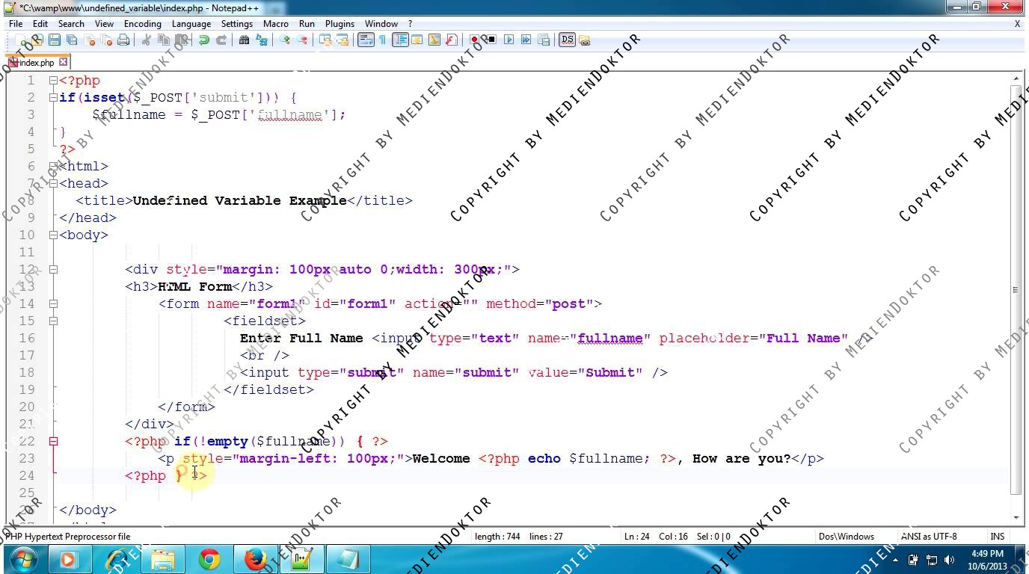Collapse the div fold at line 12

(53, 269)
